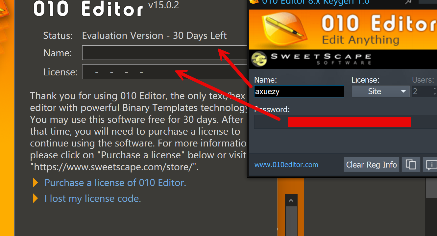The height and width of the screenshot is (236, 437).
Task: Click the scroll up arrow on scrollbar
Action: tap(291, 200)
